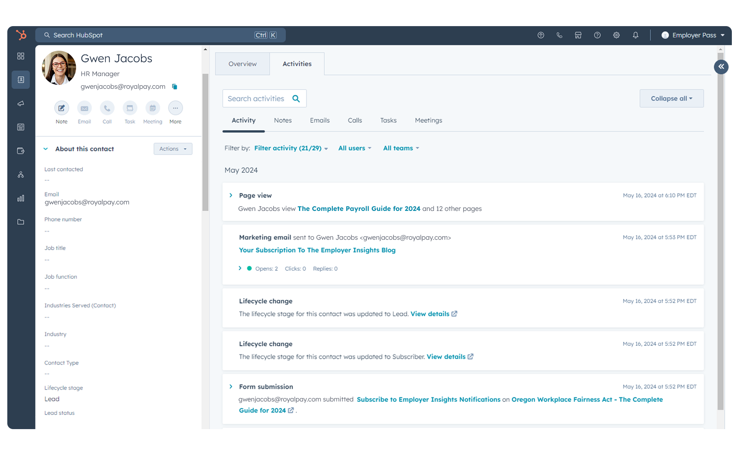This screenshot has height=461, width=738.
Task: Open the Collapse all dropdown
Action: point(672,98)
